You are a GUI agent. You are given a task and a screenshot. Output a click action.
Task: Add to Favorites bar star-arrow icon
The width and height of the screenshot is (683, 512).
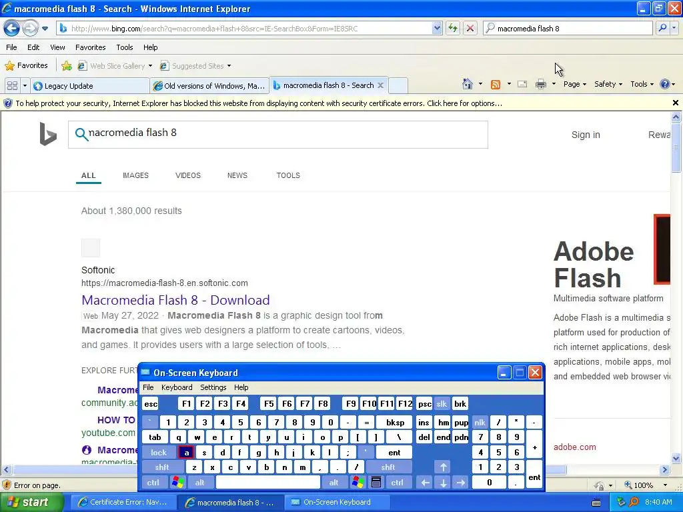coord(67,66)
